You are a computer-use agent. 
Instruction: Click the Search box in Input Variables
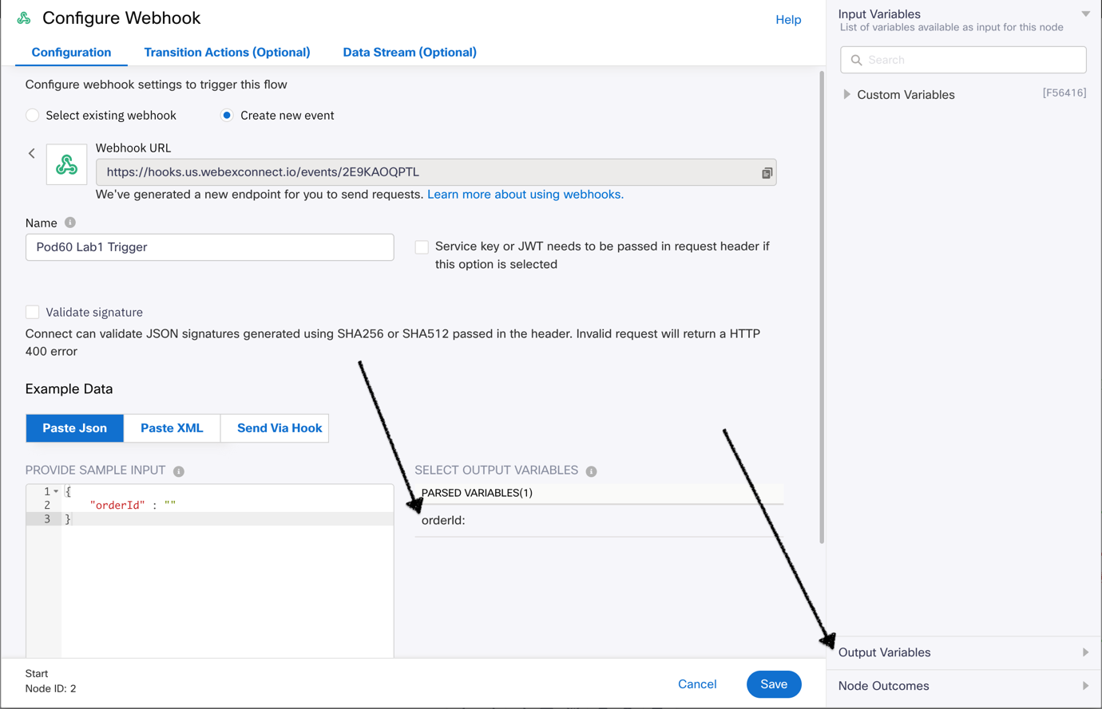tap(963, 60)
